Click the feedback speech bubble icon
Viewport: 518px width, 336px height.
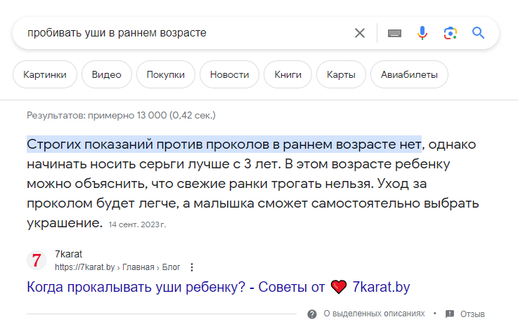(450, 314)
